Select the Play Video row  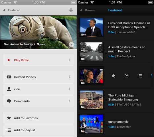click(x=38, y=60)
